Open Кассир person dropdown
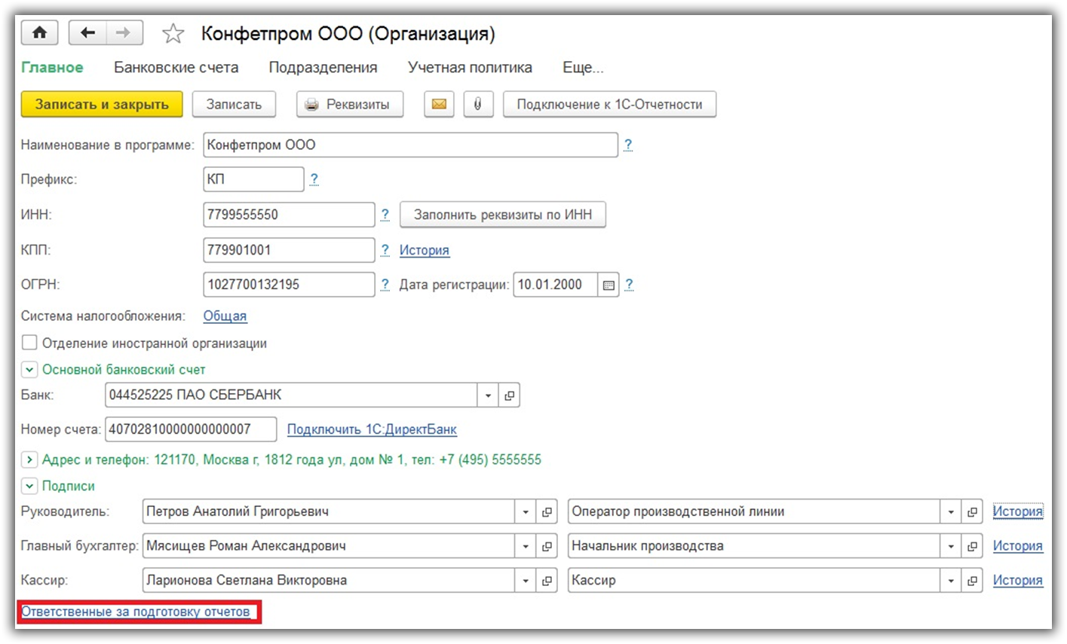Image resolution: width=1067 pixels, height=644 pixels. point(526,581)
